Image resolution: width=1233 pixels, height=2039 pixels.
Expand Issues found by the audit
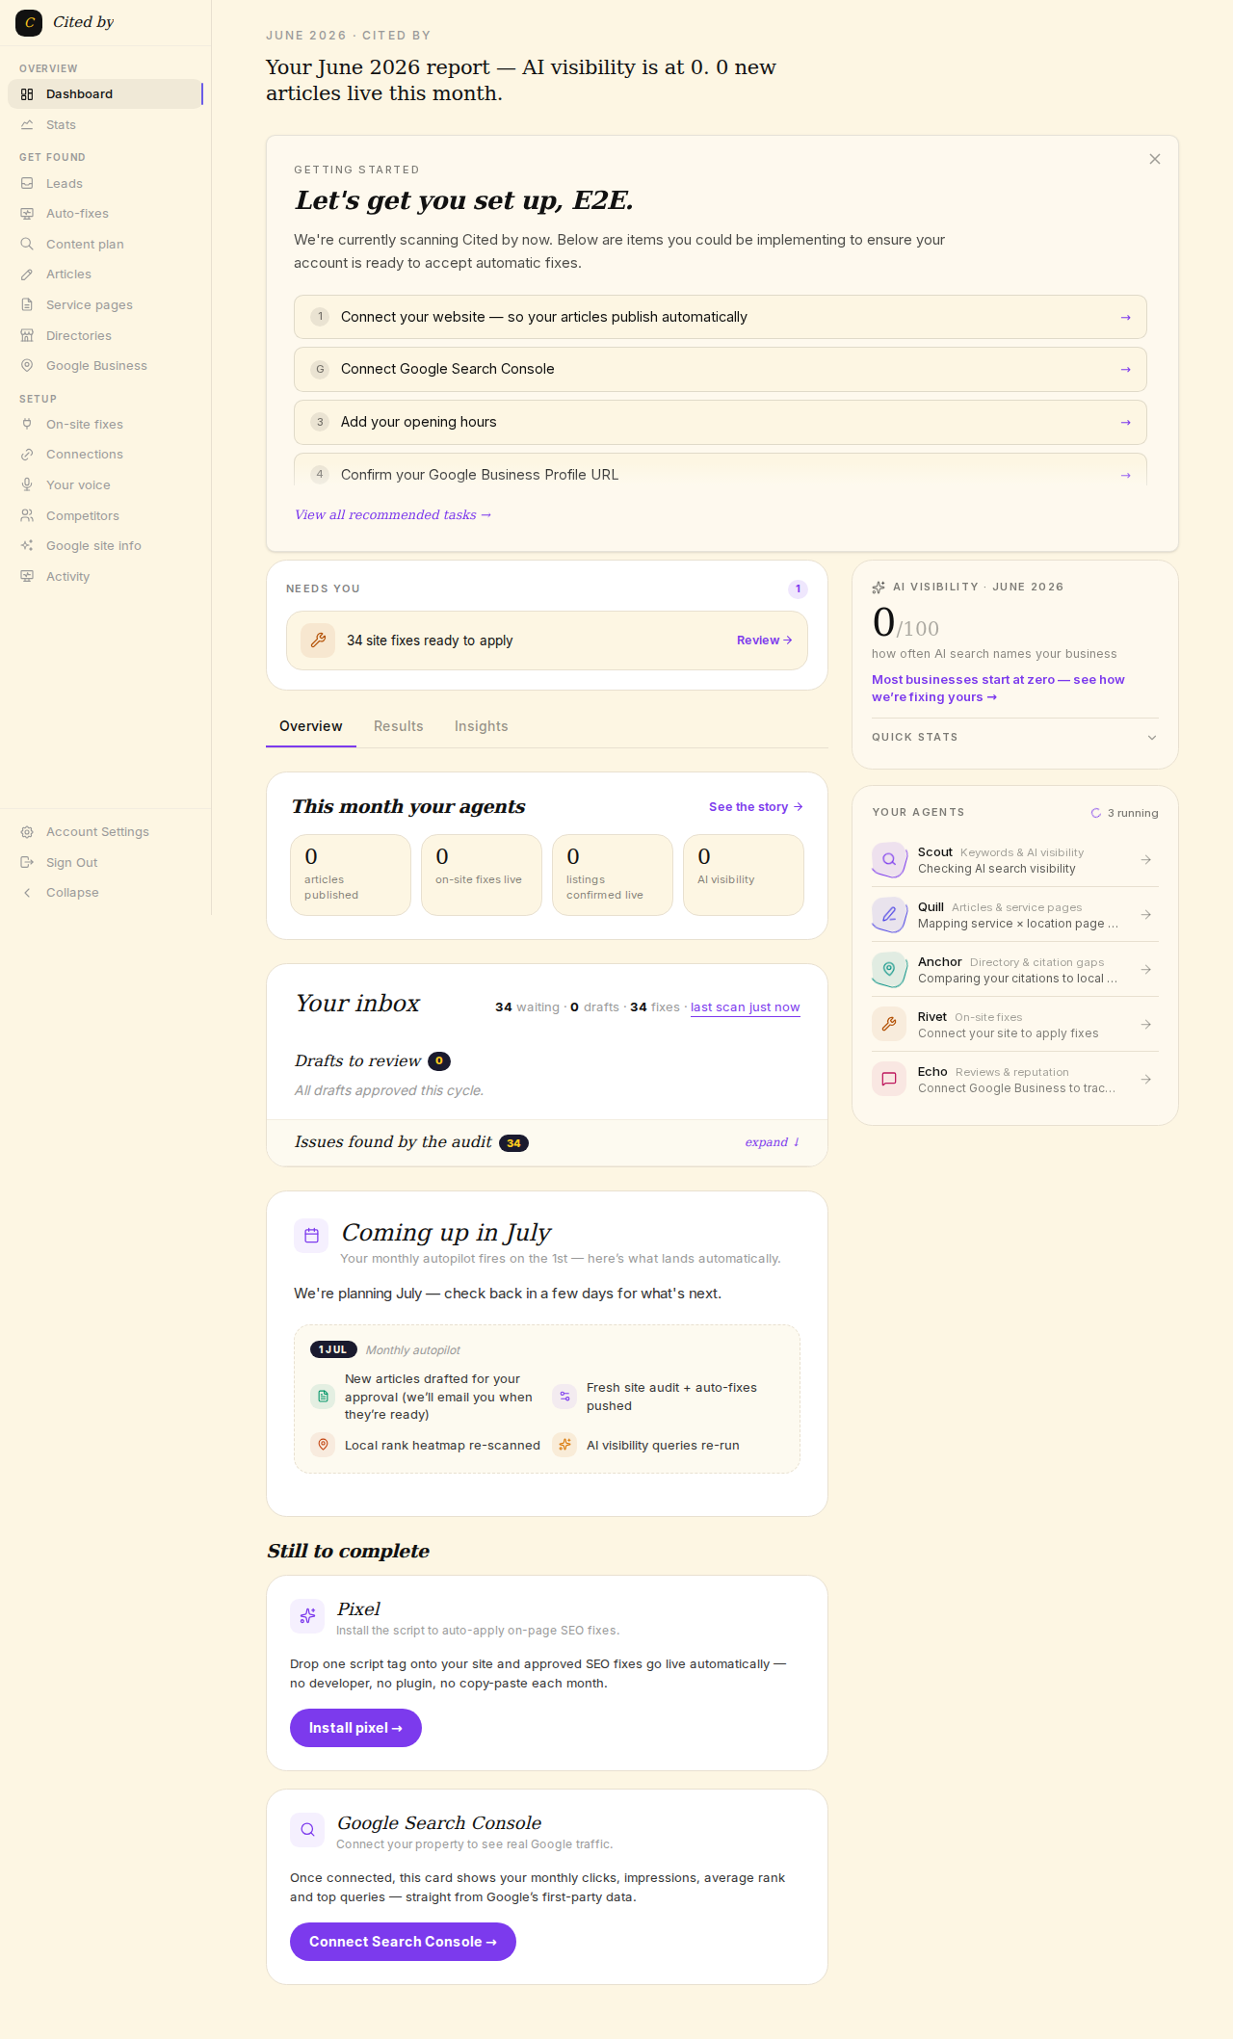pyautogui.click(x=773, y=1142)
